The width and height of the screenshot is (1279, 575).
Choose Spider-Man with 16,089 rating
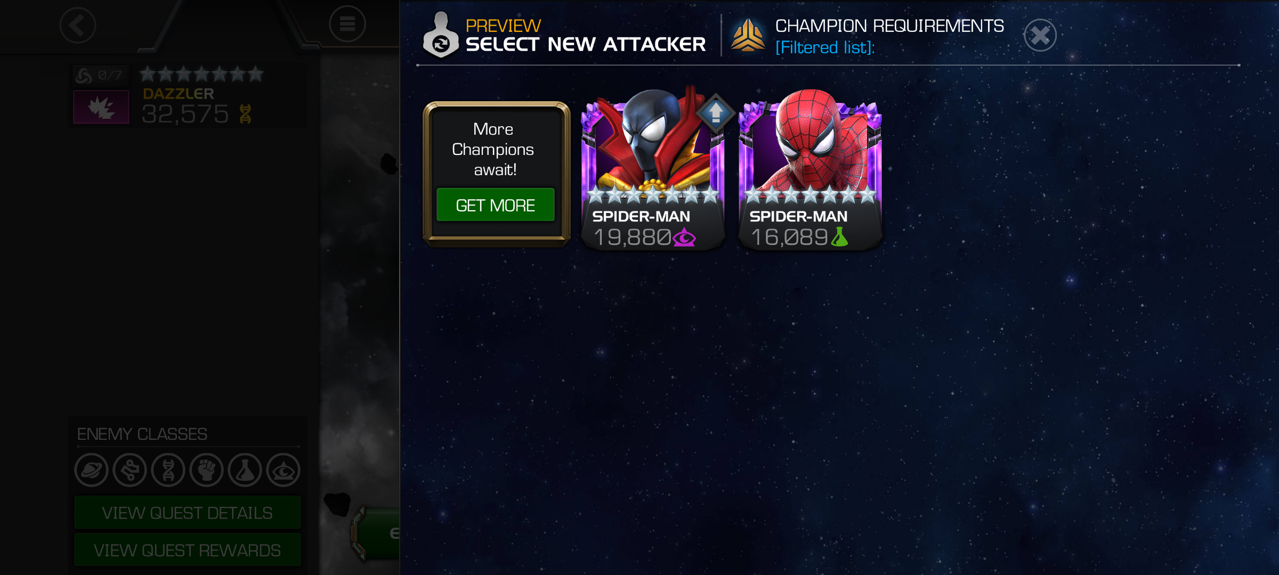tap(810, 170)
